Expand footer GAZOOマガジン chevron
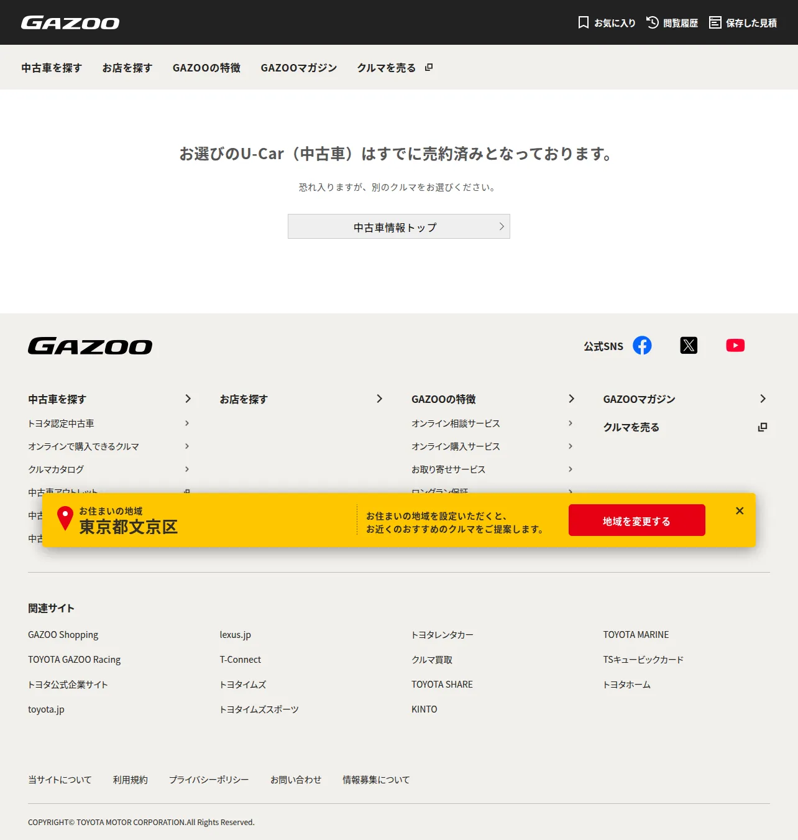The width and height of the screenshot is (798, 840). [763, 399]
